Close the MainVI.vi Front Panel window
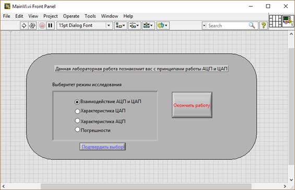Screen dimensions: 295x190 pyautogui.click(x=286, y=6)
